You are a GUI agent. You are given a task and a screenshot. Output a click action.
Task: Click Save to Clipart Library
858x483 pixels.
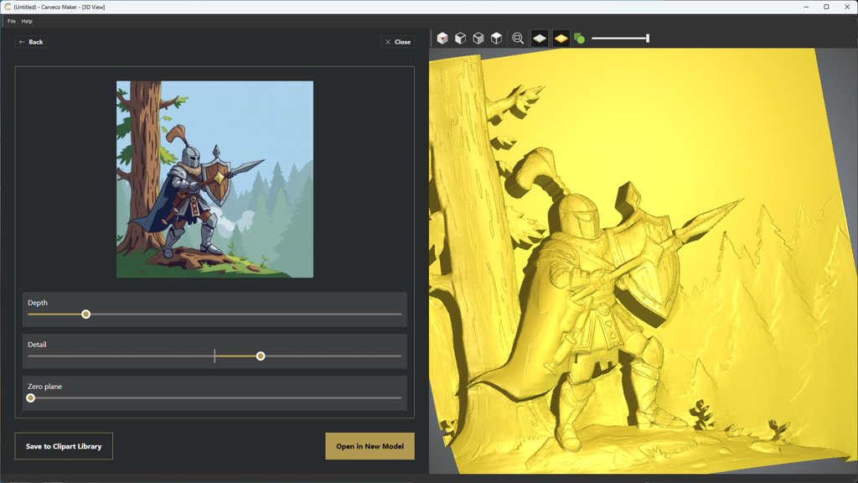pos(64,446)
